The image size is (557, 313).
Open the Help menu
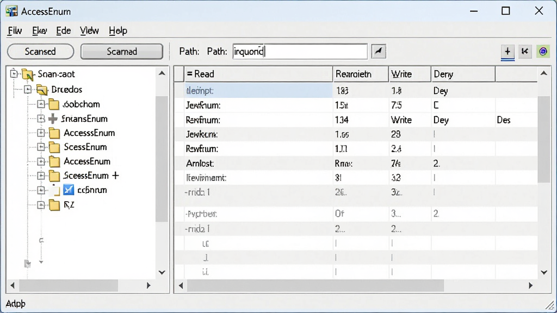point(118,31)
